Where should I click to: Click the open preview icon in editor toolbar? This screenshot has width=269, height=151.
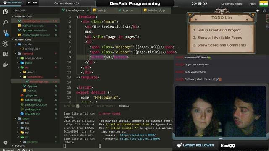[264, 10]
